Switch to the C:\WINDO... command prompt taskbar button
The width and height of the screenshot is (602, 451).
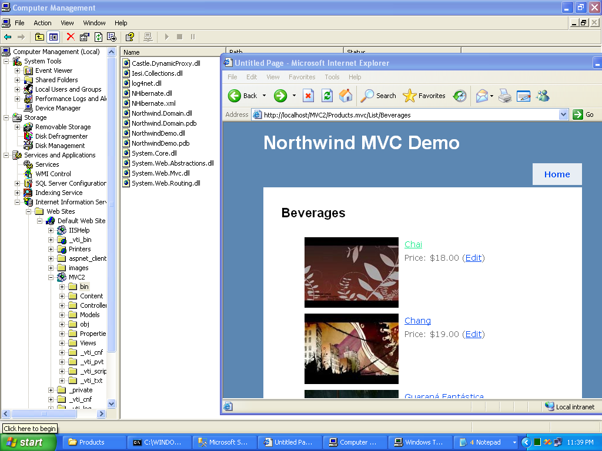click(x=159, y=442)
